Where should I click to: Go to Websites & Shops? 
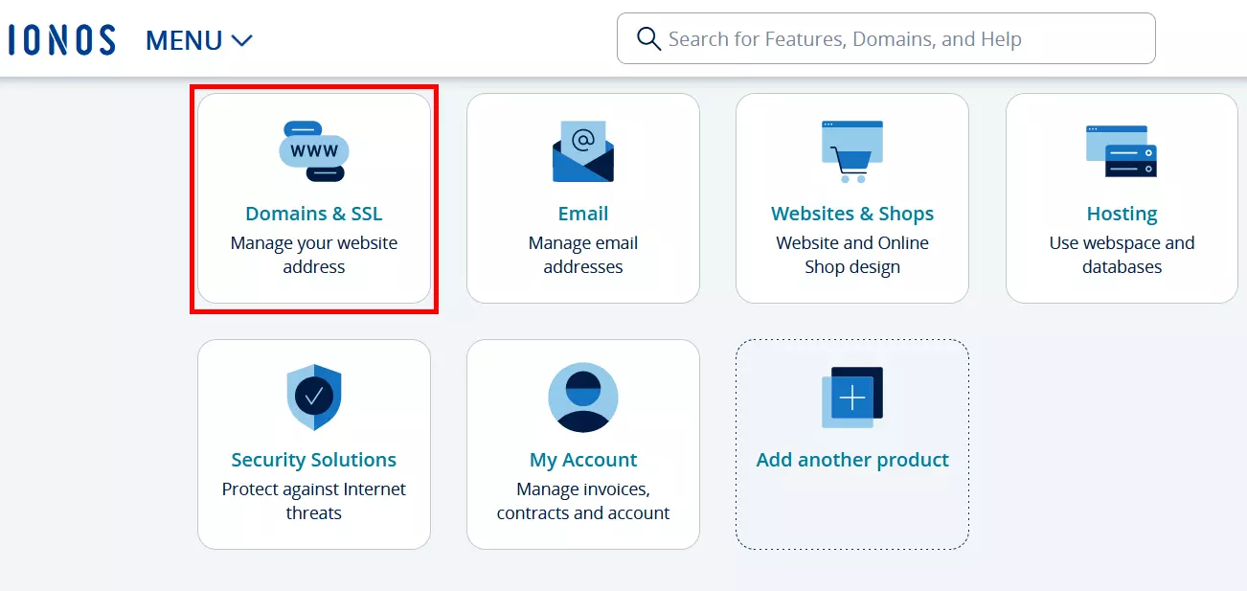(x=852, y=214)
